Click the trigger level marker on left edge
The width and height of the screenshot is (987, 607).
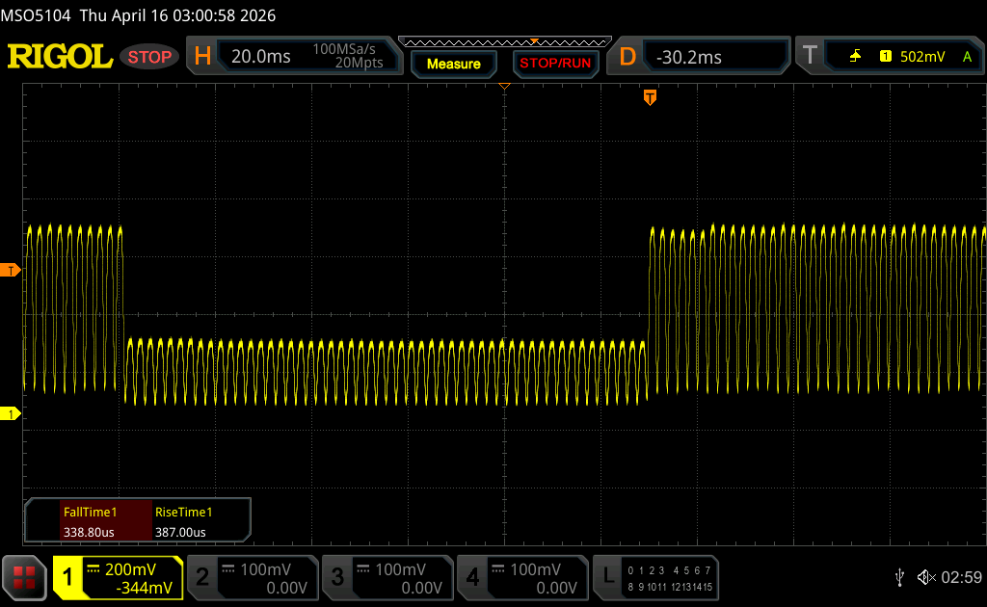coord(12,271)
